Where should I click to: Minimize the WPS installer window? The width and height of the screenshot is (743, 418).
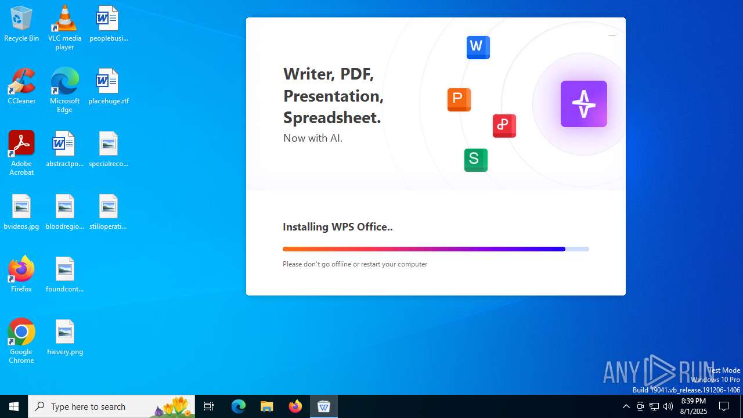pyautogui.click(x=612, y=36)
